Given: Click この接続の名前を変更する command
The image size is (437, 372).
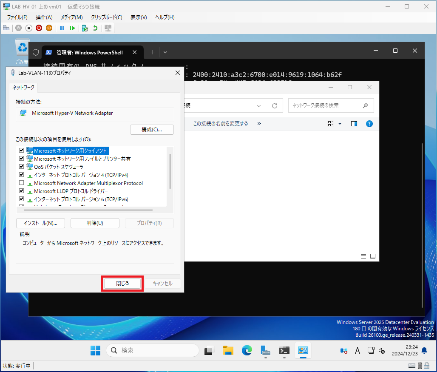Looking at the screenshot, I should coord(221,123).
